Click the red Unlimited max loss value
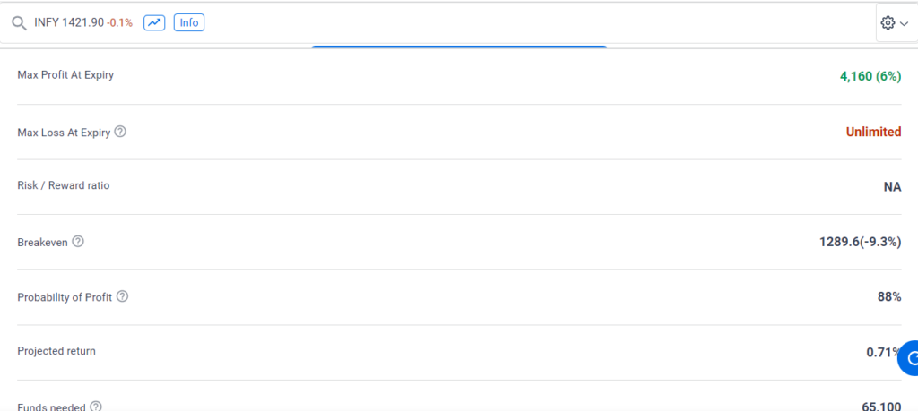The image size is (918, 411). click(x=873, y=133)
